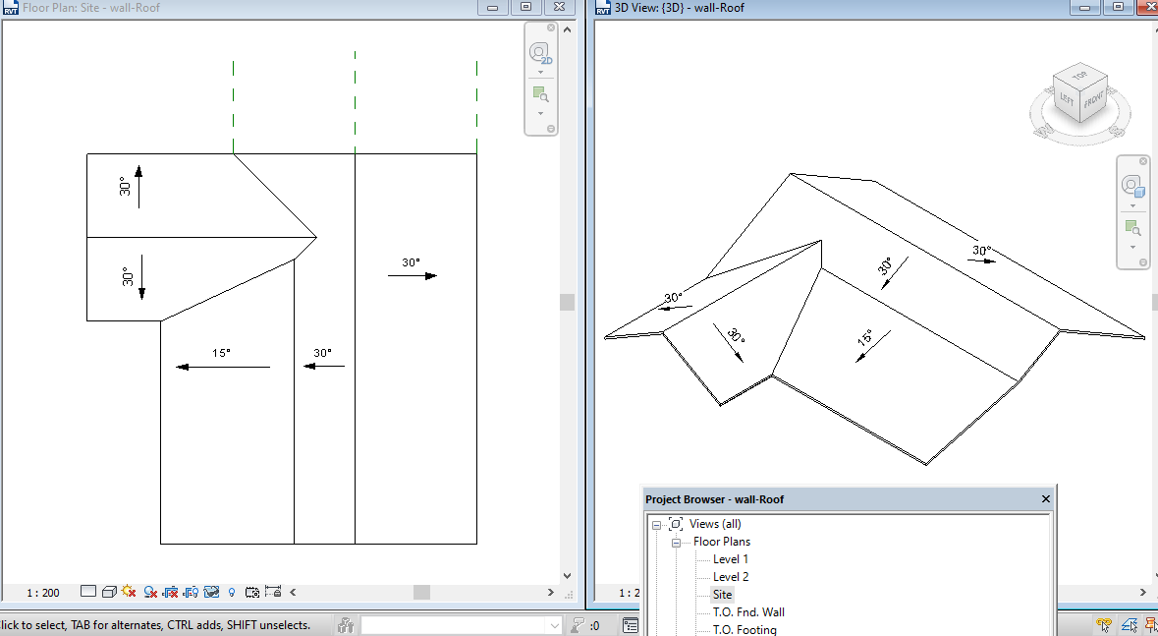Click the Select Links status bar icon
This screenshot has height=636, width=1158.
coord(1103,624)
